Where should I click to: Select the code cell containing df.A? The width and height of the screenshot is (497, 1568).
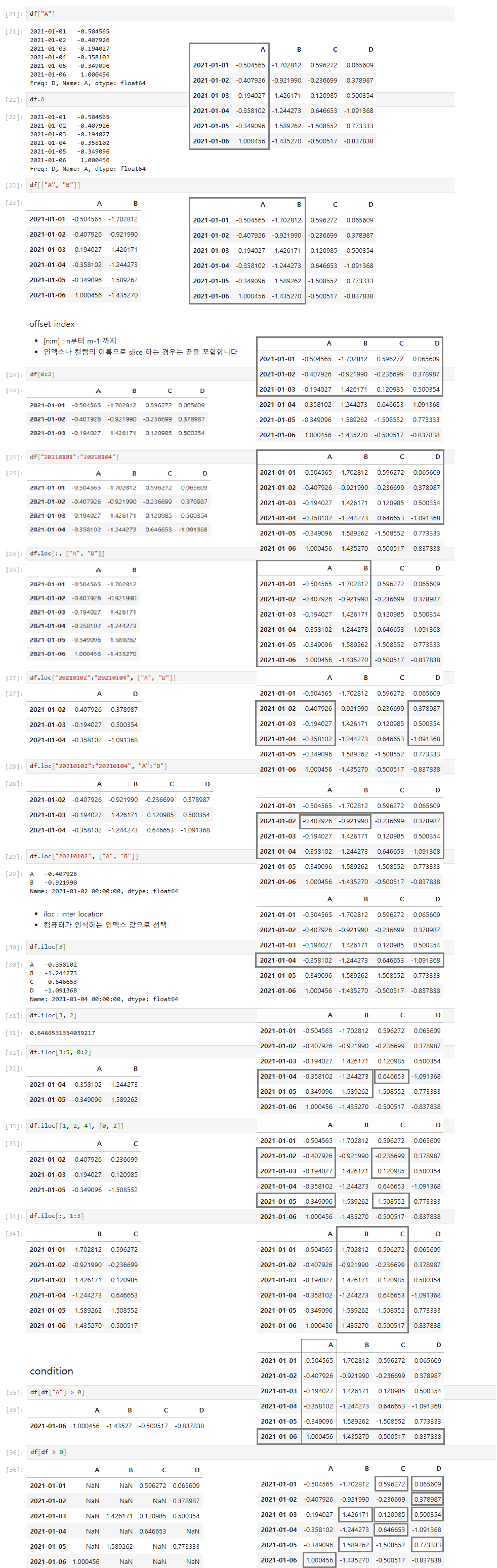click(x=240, y=99)
